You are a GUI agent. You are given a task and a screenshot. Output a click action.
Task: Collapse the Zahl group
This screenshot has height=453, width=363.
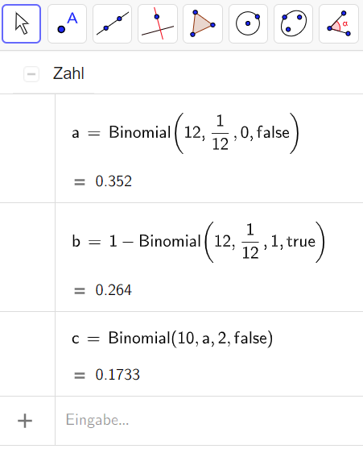31,74
